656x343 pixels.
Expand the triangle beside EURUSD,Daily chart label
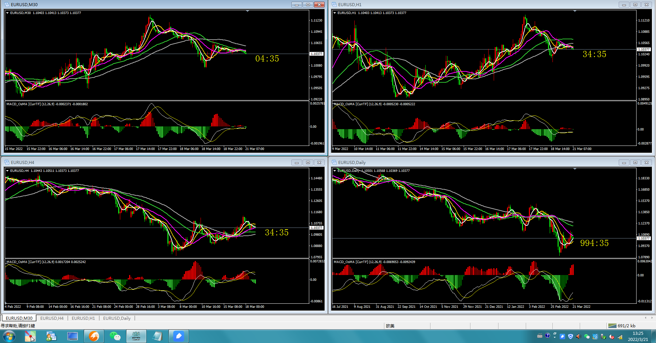click(x=334, y=171)
